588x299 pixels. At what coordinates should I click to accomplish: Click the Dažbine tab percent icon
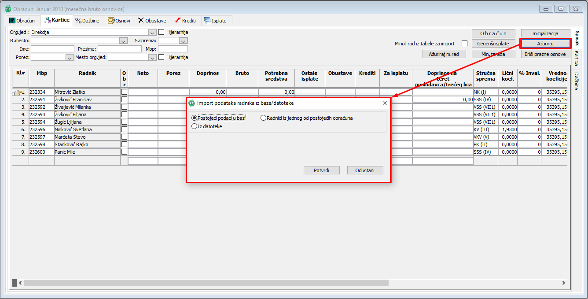coord(78,21)
